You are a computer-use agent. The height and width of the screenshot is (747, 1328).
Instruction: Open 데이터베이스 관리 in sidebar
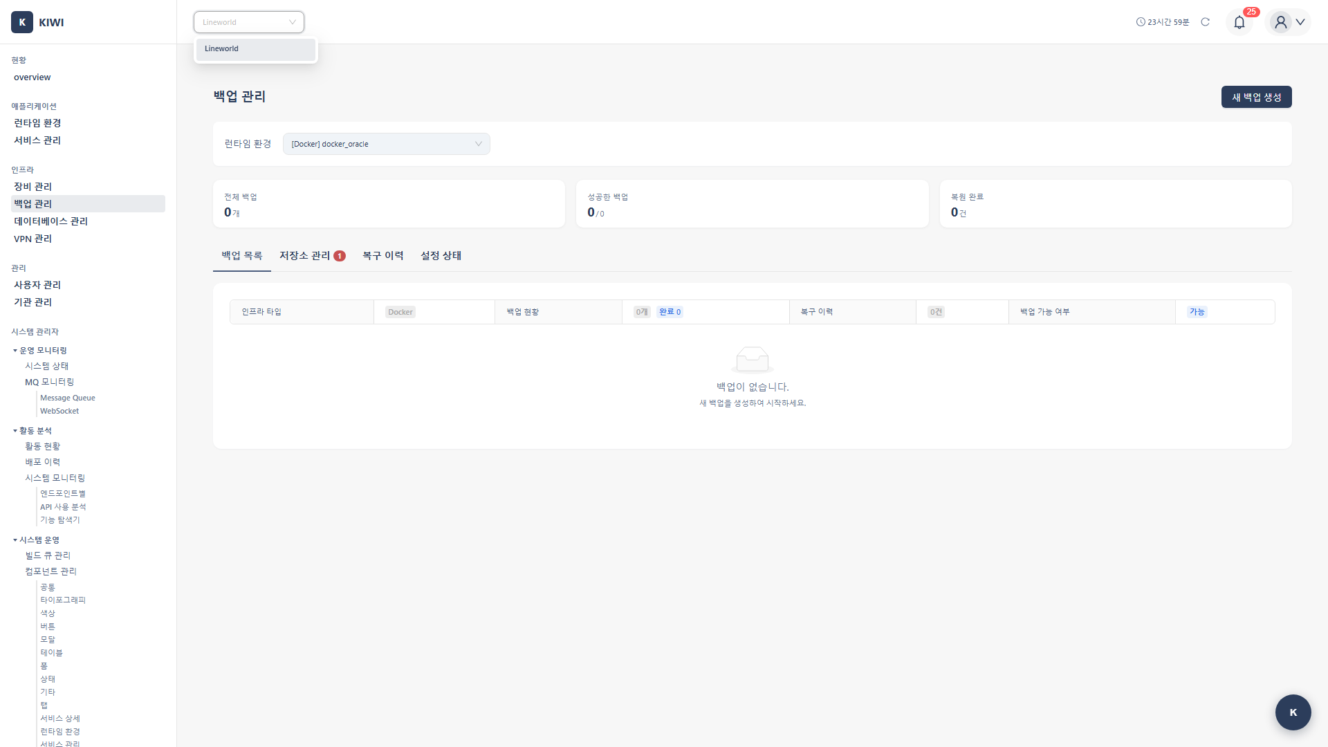click(88, 221)
